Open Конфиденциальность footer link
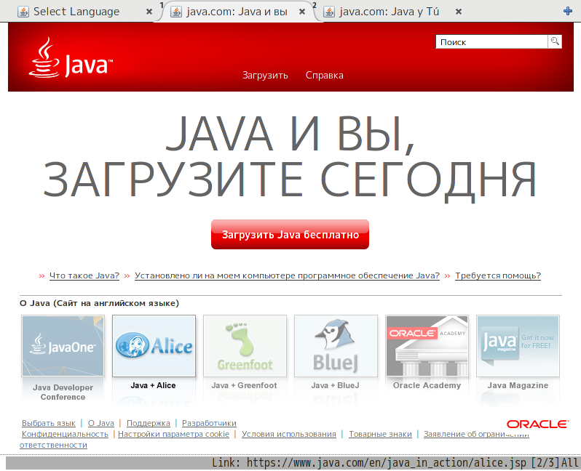 coord(65,434)
